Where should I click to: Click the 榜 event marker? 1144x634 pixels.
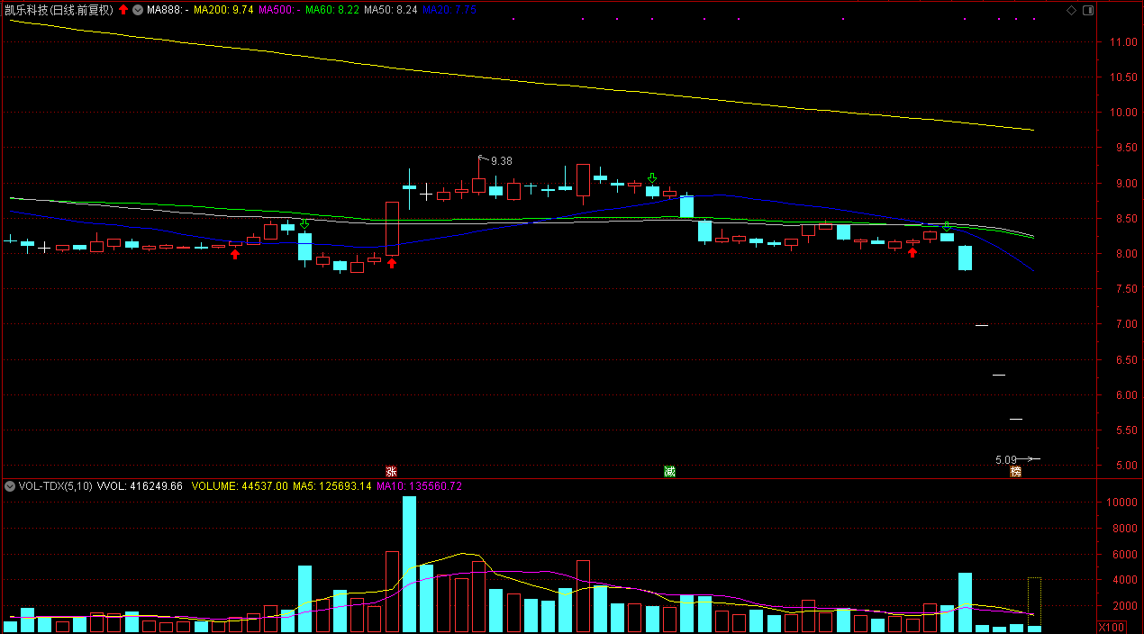coord(1016,472)
